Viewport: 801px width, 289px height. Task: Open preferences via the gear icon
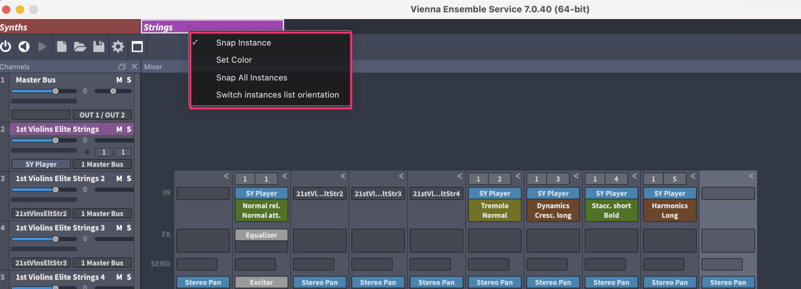[118, 46]
